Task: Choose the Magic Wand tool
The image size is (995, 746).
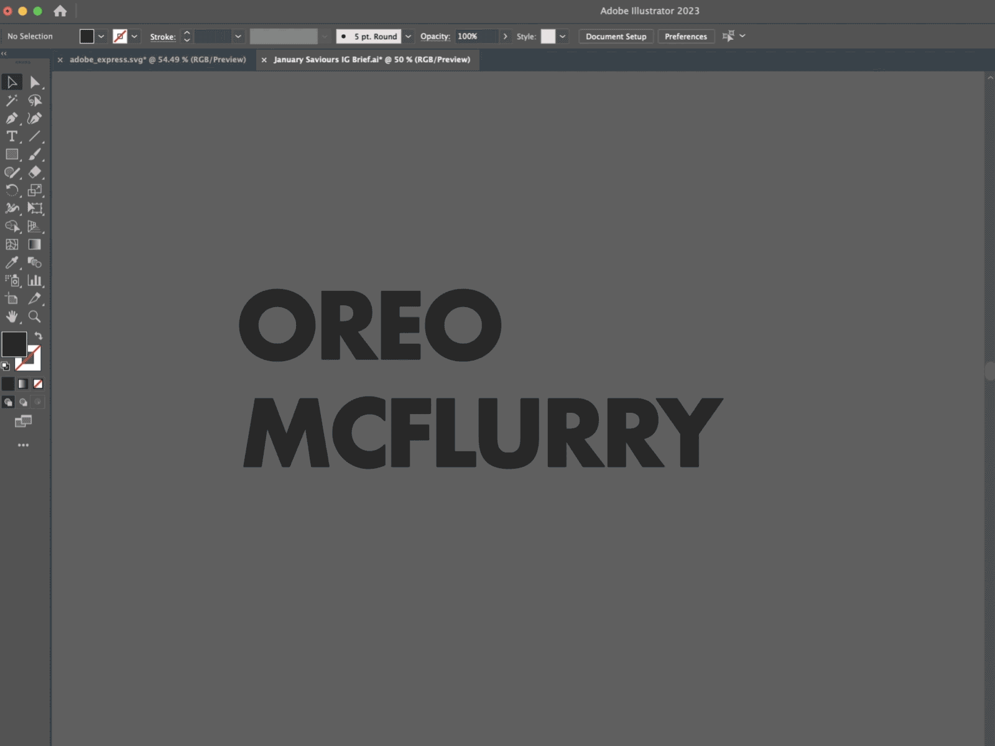Action: pos(12,100)
